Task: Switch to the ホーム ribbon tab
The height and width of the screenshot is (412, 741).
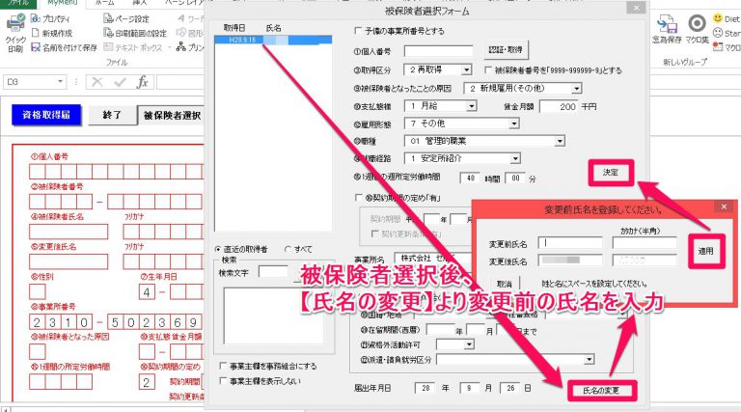Action: [104, 3]
